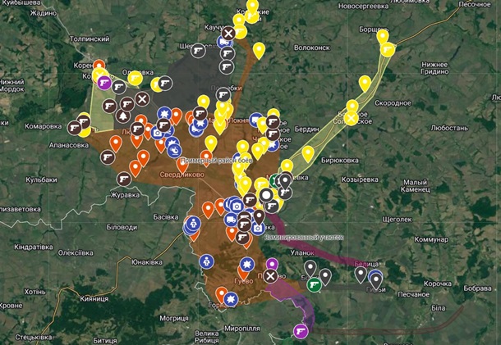Click the yellow pin near Волоконск
The width and height of the screenshot is (501, 345).
pyautogui.click(x=260, y=51)
